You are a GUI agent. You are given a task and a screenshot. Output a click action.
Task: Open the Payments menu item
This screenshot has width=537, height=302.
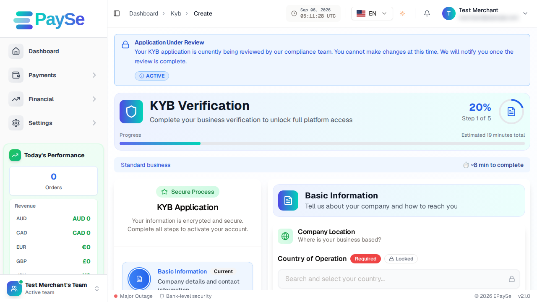point(54,75)
